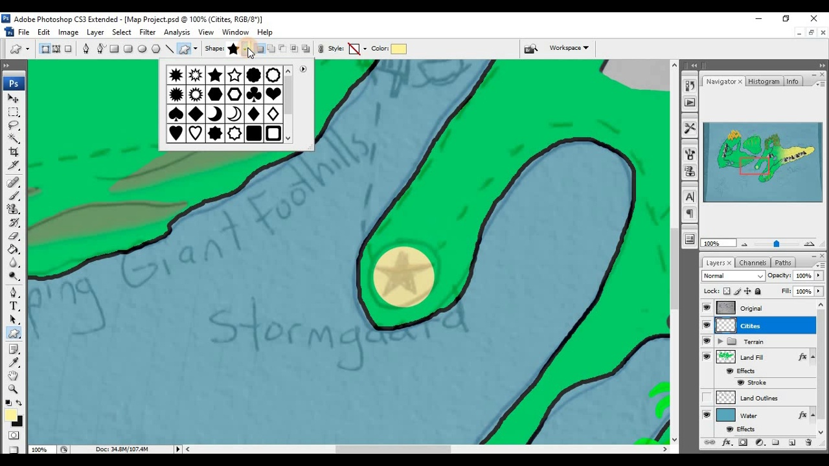The width and height of the screenshot is (829, 466).
Task: Open the Filter menu
Action: click(148, 32)
